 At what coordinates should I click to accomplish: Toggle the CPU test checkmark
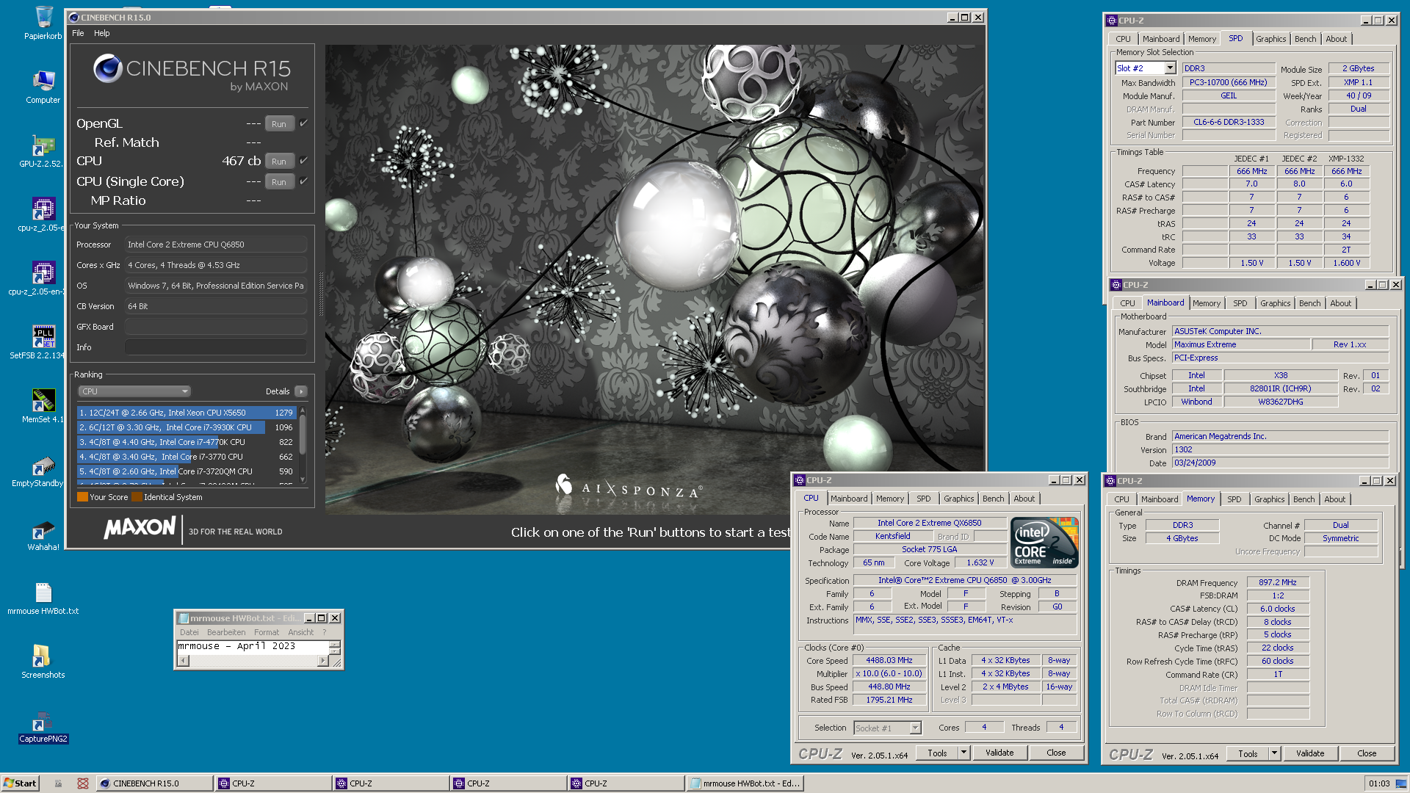[x=303, y=161]
